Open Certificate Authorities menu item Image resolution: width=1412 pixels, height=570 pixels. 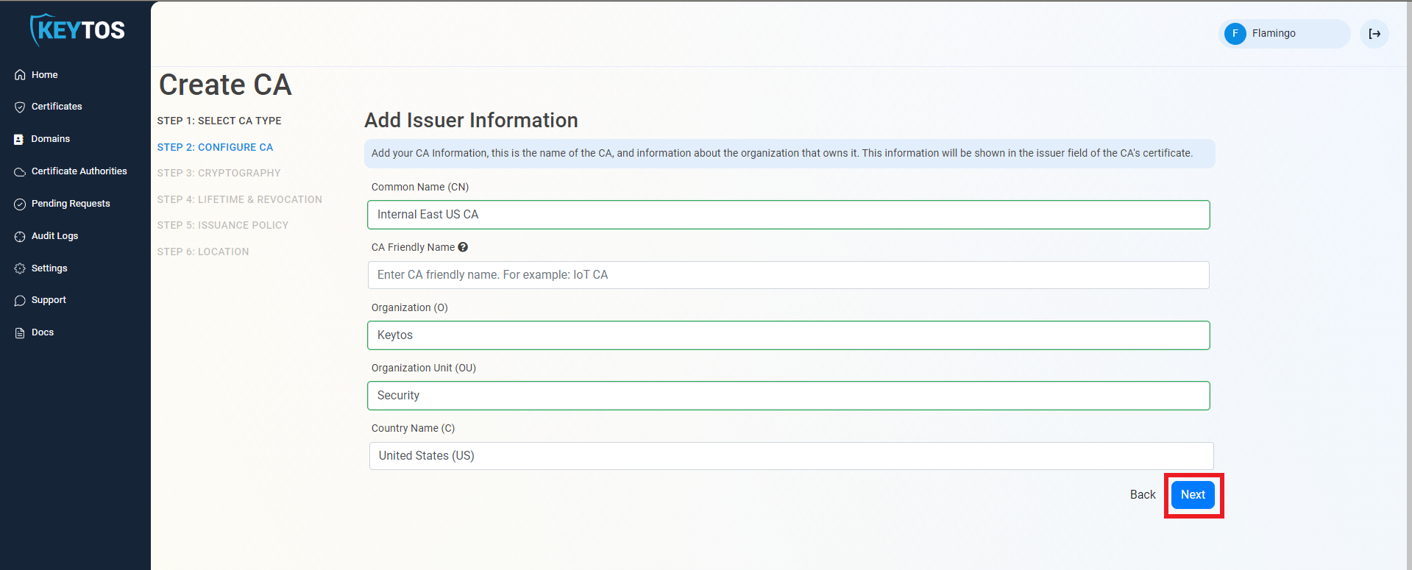(79, 171)
